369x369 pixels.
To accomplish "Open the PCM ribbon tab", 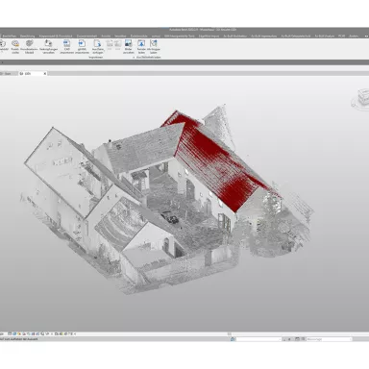I will click(341, 36).
